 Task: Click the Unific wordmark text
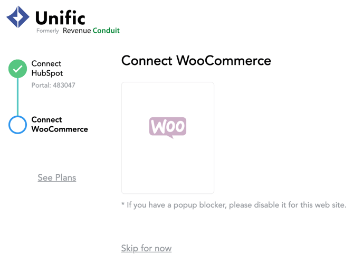click(60, 18)
